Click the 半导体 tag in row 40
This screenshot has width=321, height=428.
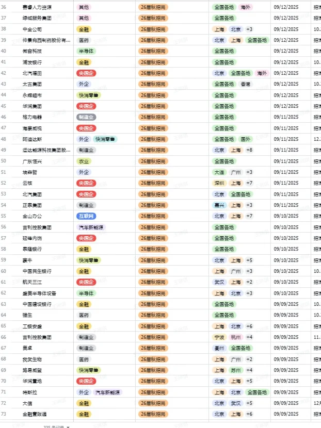tap(86, 51)
